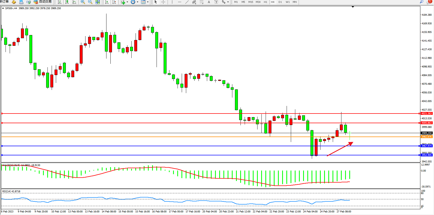This screenshot has height=215, width=434.
Task: Switch to the M15 timeframe
Action: 251,2
